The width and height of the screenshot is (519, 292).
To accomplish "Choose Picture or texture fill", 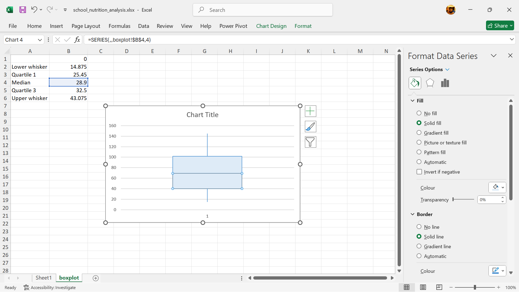I will point(419,142).
